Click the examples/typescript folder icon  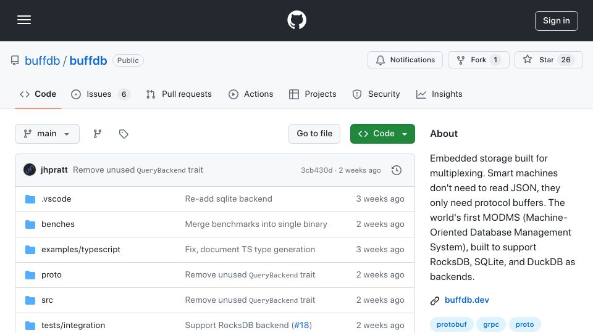pyautogui.click(x=30, y=250)
